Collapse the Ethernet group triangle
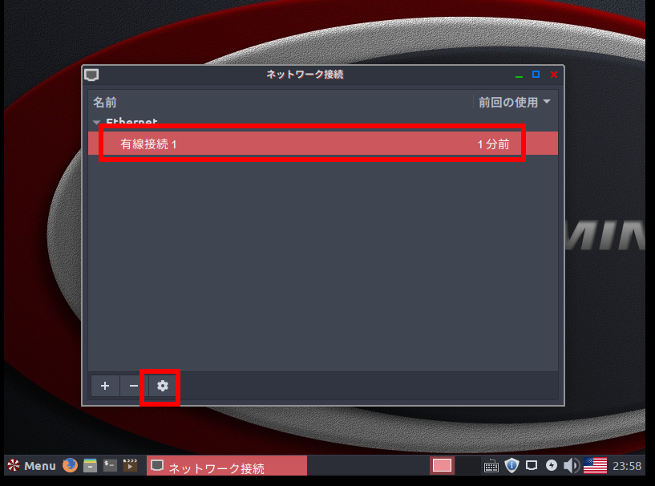The image size is (655, 486). coord(97,123)
